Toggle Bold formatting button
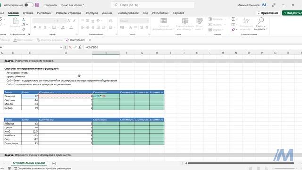 coord(34,27)
